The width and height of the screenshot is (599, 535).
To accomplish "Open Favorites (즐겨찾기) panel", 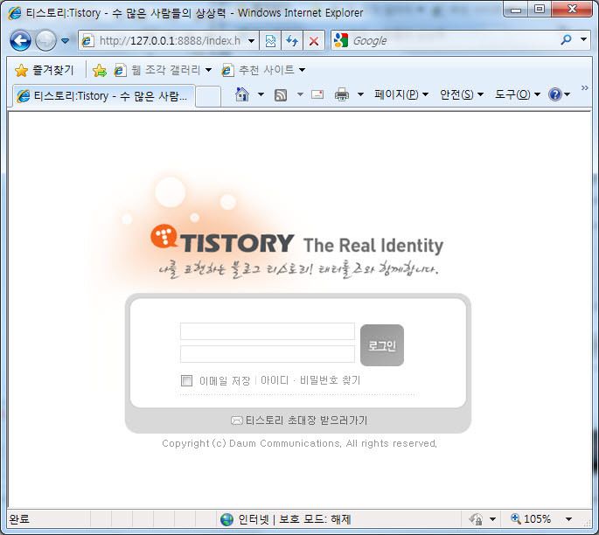I will [x=44, y=70].
